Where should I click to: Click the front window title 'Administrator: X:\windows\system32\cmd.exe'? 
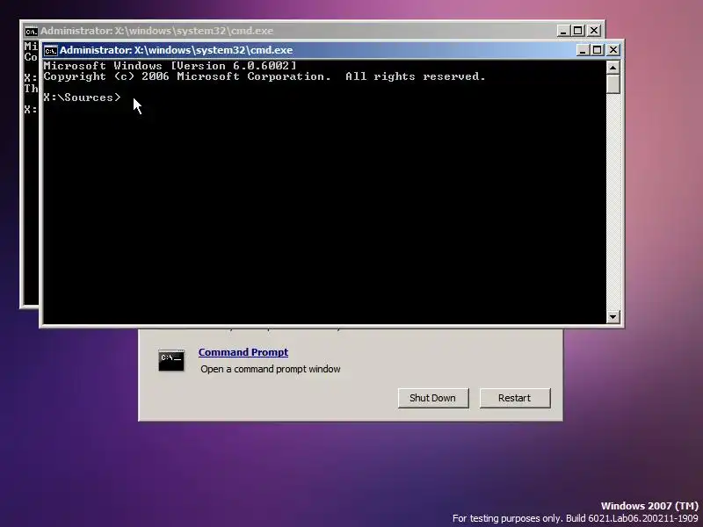pos(177,50)
